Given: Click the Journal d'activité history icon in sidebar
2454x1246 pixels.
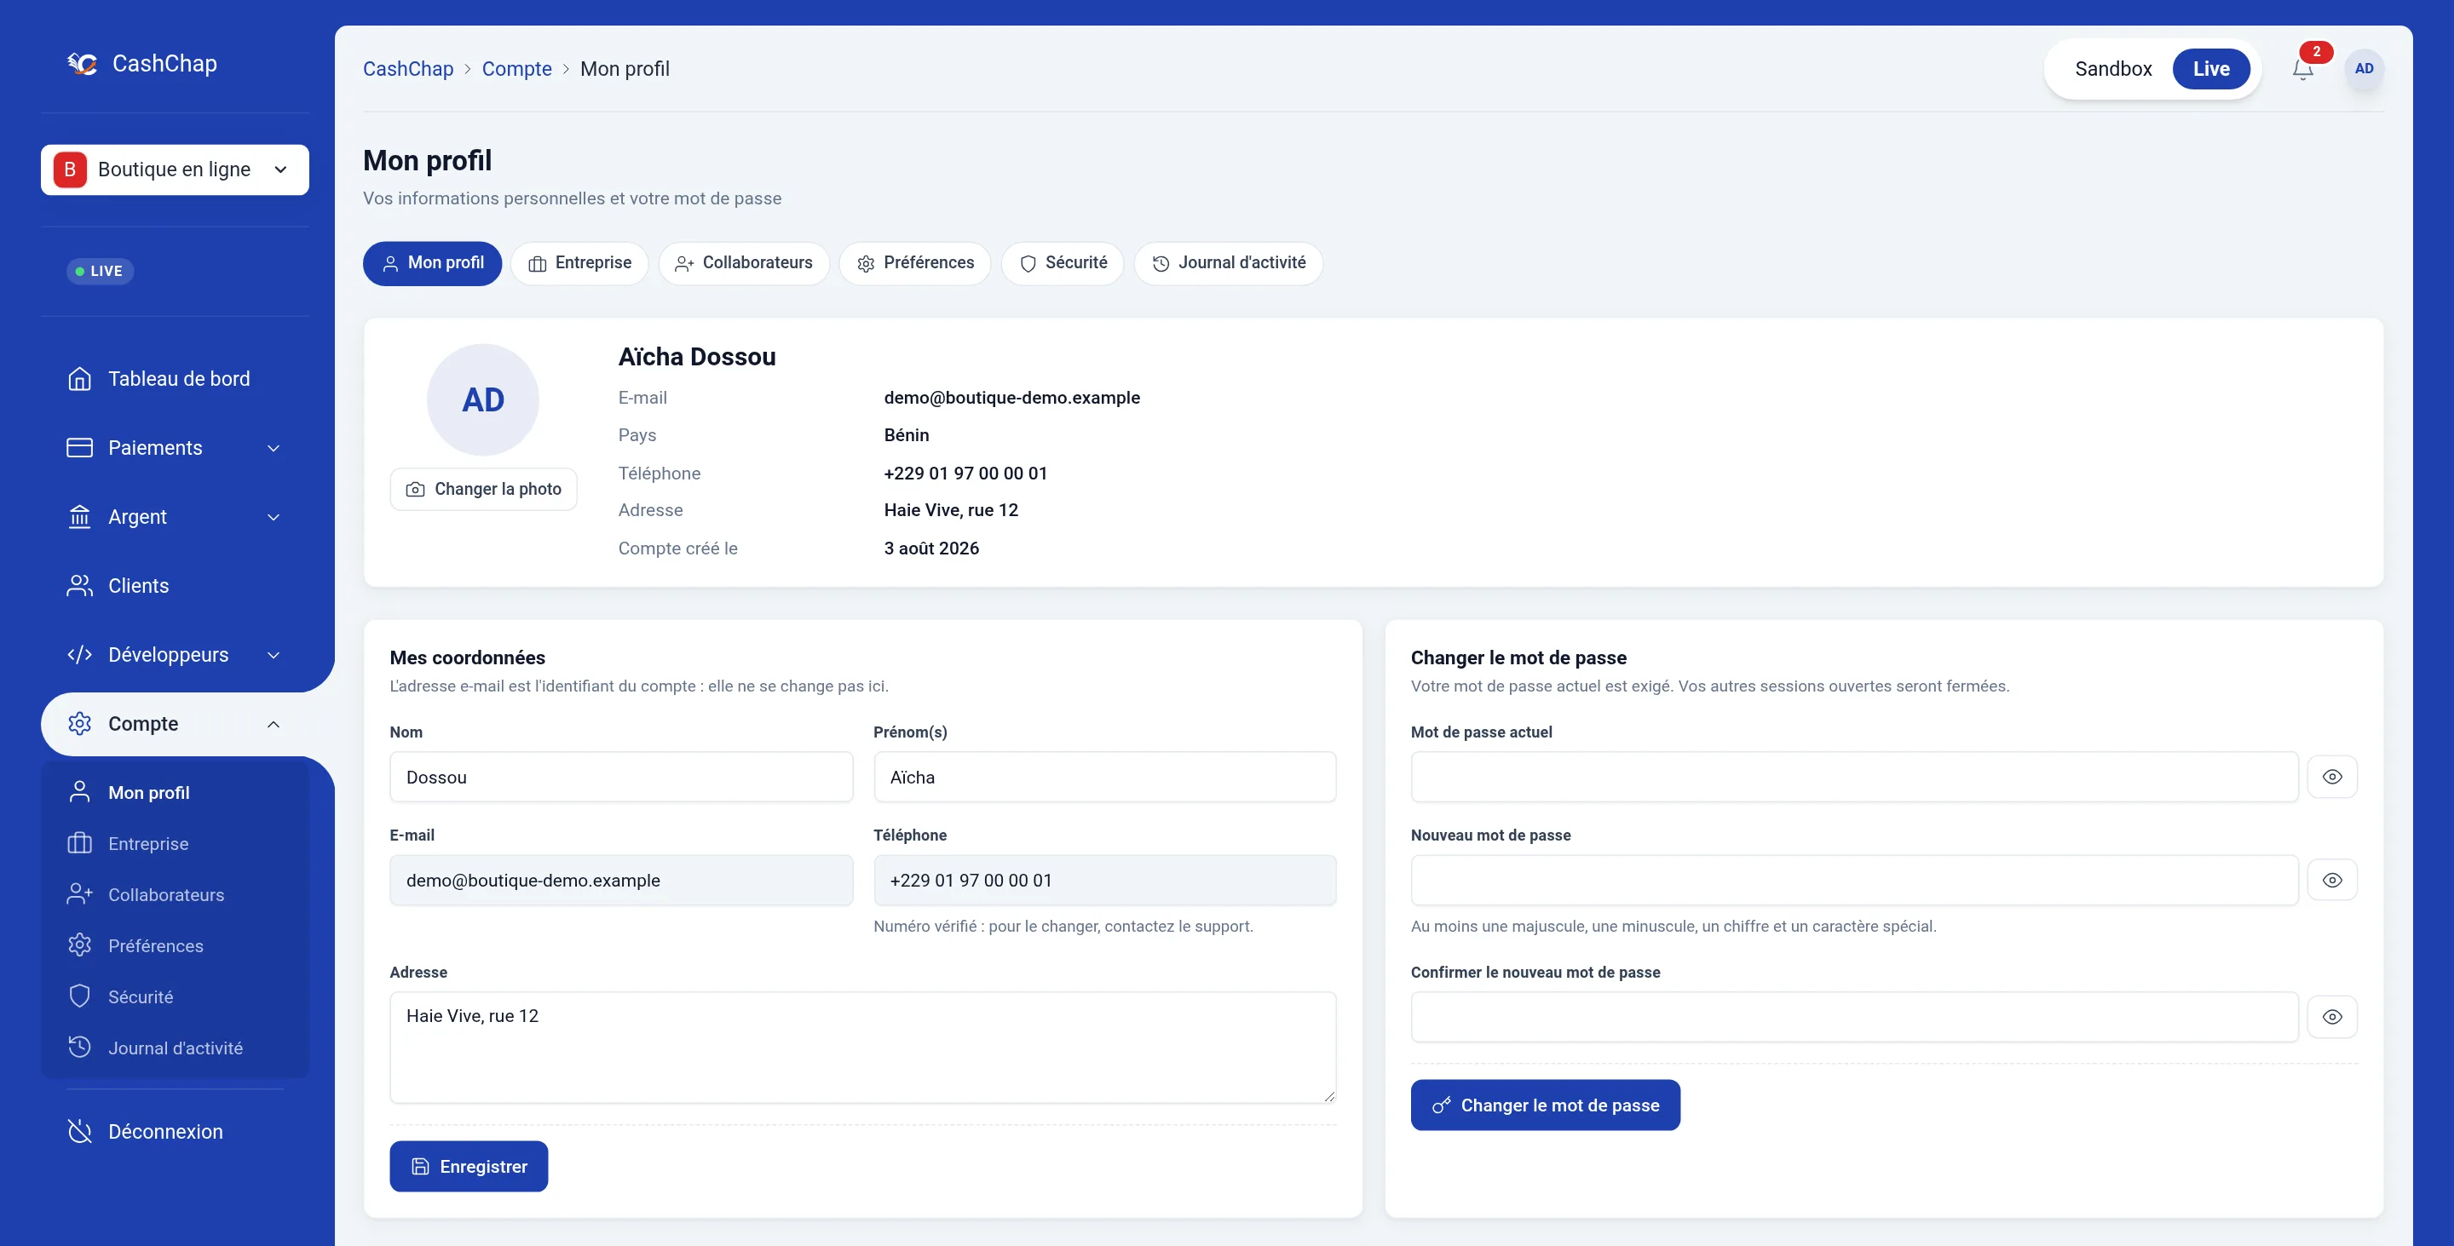Looking at the screenshot, I should [x=80, y=1047].
